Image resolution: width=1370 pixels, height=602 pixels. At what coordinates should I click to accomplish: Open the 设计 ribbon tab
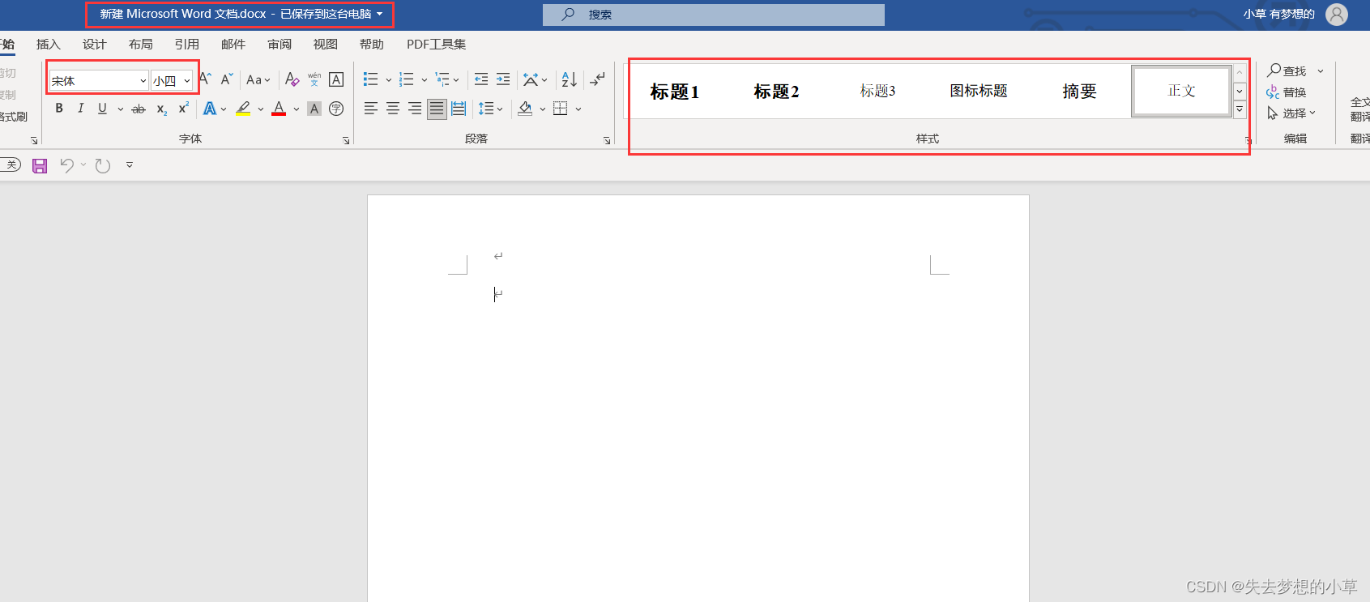(95, 45)
